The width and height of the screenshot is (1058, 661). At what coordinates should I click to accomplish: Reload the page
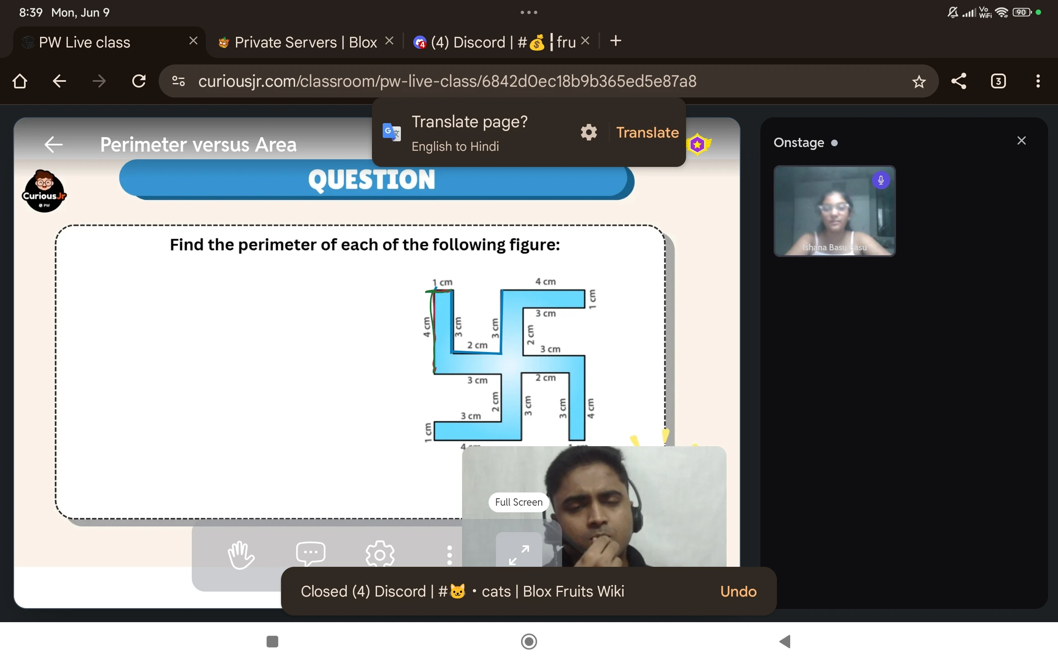[138, 81]
